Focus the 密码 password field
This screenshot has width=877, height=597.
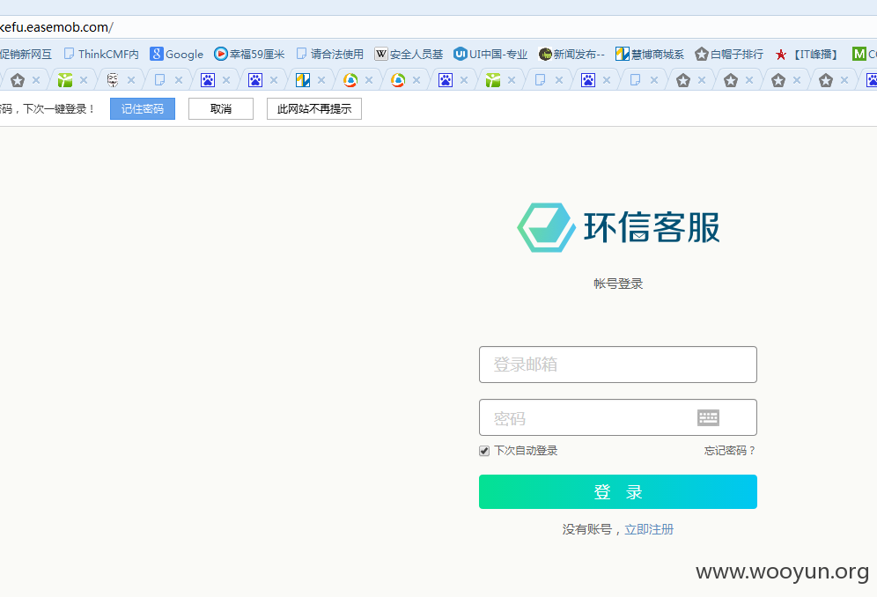pyautogui.click(x=618, y=417)
